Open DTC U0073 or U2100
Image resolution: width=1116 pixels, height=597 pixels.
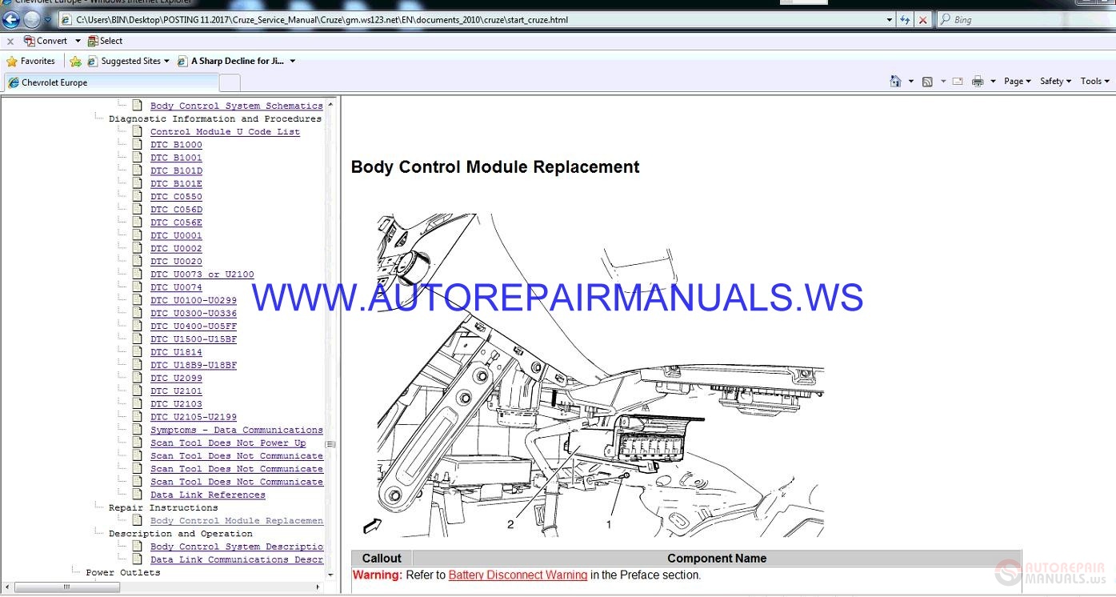202,274
